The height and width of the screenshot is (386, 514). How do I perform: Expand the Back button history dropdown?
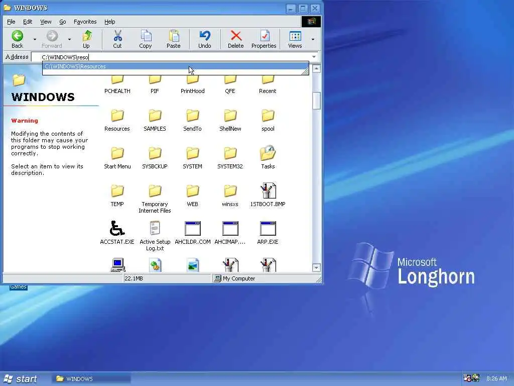35,39
